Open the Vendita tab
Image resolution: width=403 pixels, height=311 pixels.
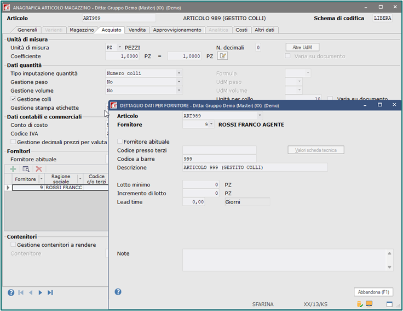137,30
